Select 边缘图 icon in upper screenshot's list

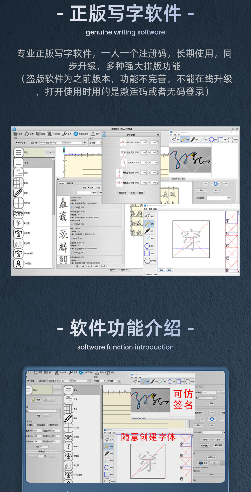[x=18, y=233]
